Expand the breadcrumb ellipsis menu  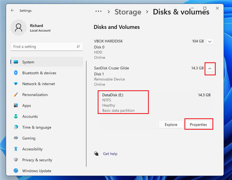coord(98,11)
